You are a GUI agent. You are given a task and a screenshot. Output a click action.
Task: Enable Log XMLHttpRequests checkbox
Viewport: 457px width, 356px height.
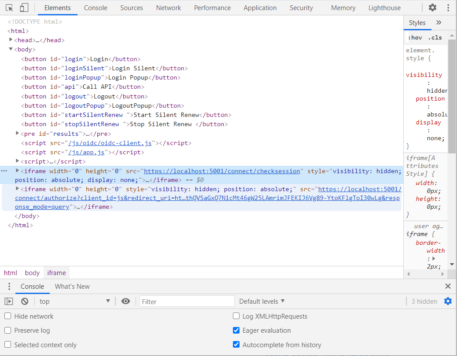[236, 316]
